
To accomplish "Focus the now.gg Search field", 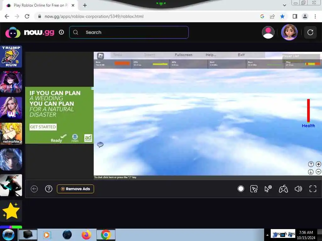I will 129,32.
